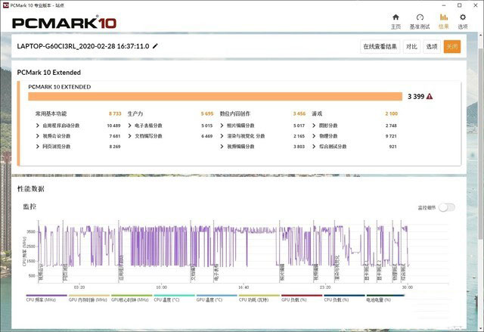Toggle GPU核心时钟 (MHz) legend series
484x332 pixels.
(x=132, y=298)
